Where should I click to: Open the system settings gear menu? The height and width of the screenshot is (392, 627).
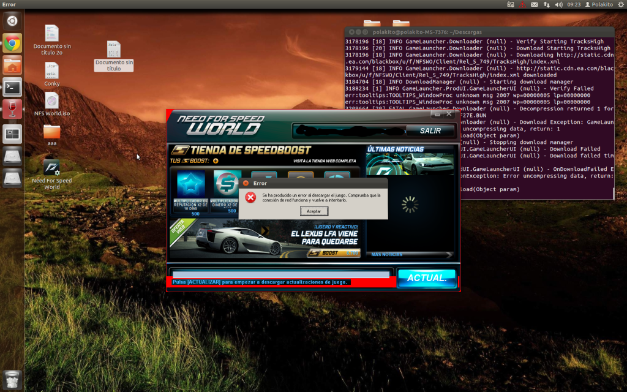click(621, 4)
